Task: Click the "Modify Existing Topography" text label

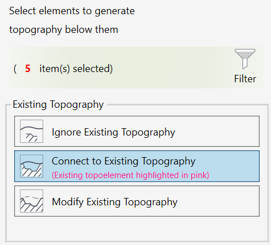Action: (x=115, y=202)
